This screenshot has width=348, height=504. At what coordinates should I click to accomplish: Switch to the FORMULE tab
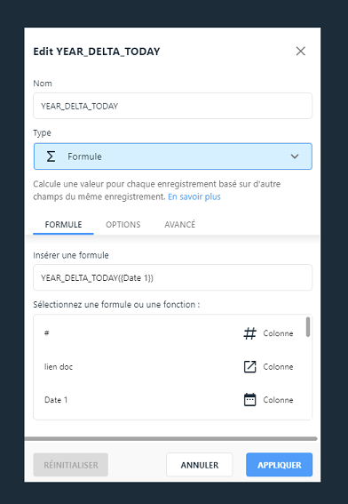(63, 224)
